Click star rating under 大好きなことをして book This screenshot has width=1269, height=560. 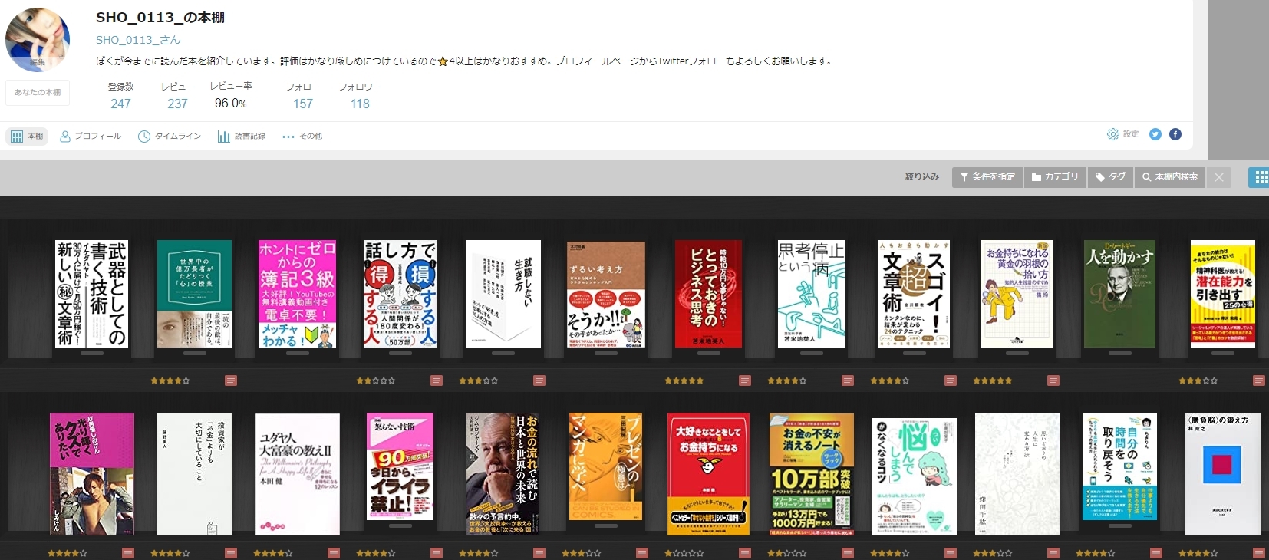(x=684, y=553)
